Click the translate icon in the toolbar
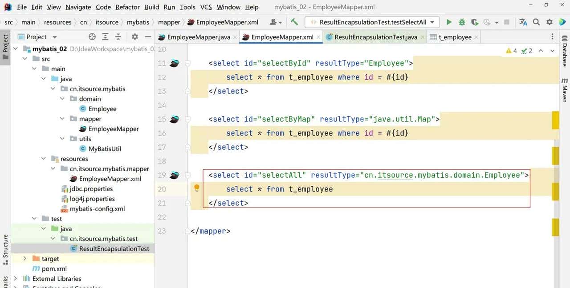This screenshot has height=288, width=570. tap(523, 22)
